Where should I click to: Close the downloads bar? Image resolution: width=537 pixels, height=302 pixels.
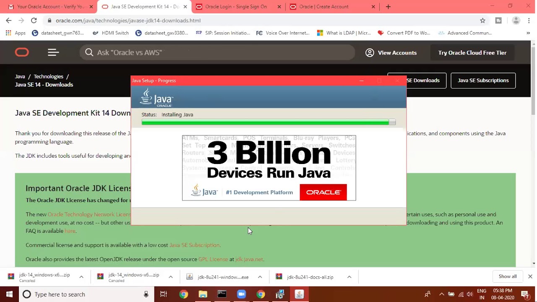(x=530, y=276)
